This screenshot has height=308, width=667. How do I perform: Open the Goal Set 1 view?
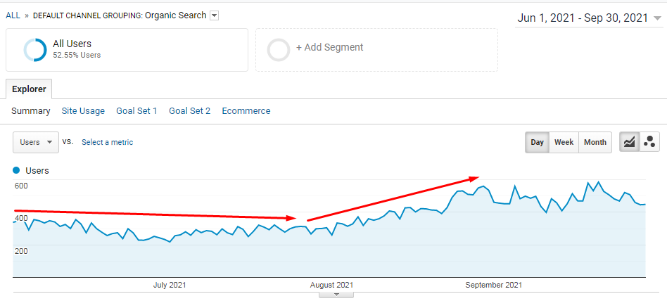click(136, 111)
